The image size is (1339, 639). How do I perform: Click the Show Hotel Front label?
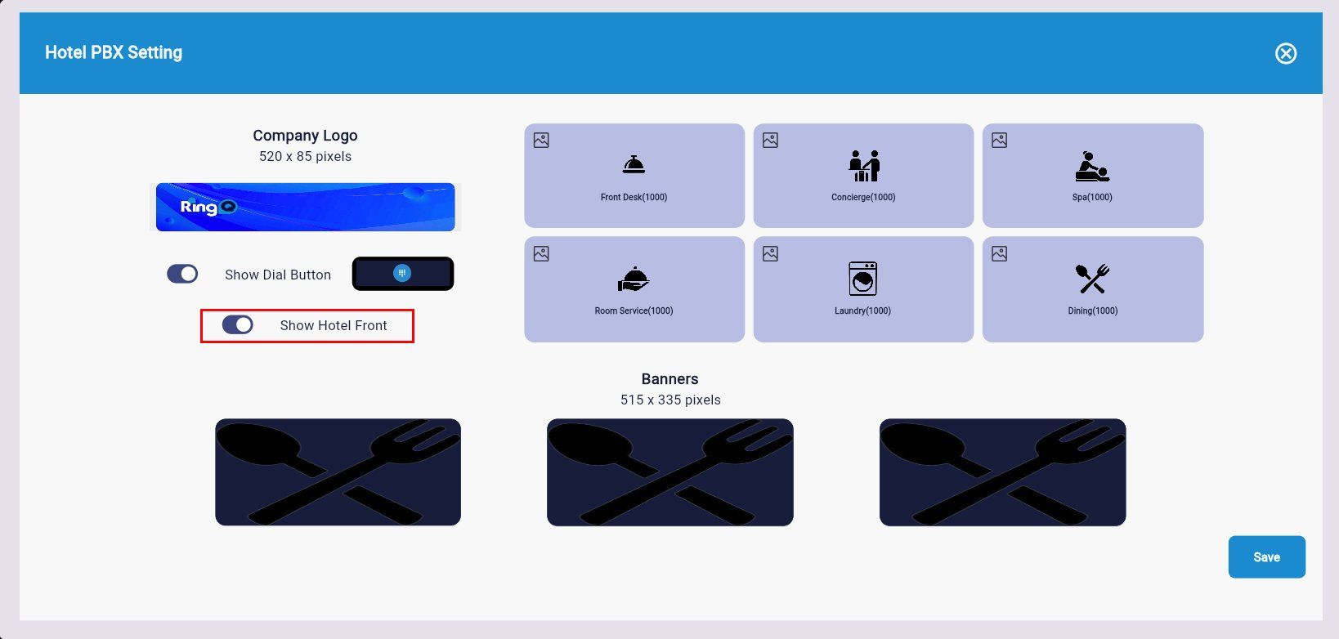click(x=334, y=325)
